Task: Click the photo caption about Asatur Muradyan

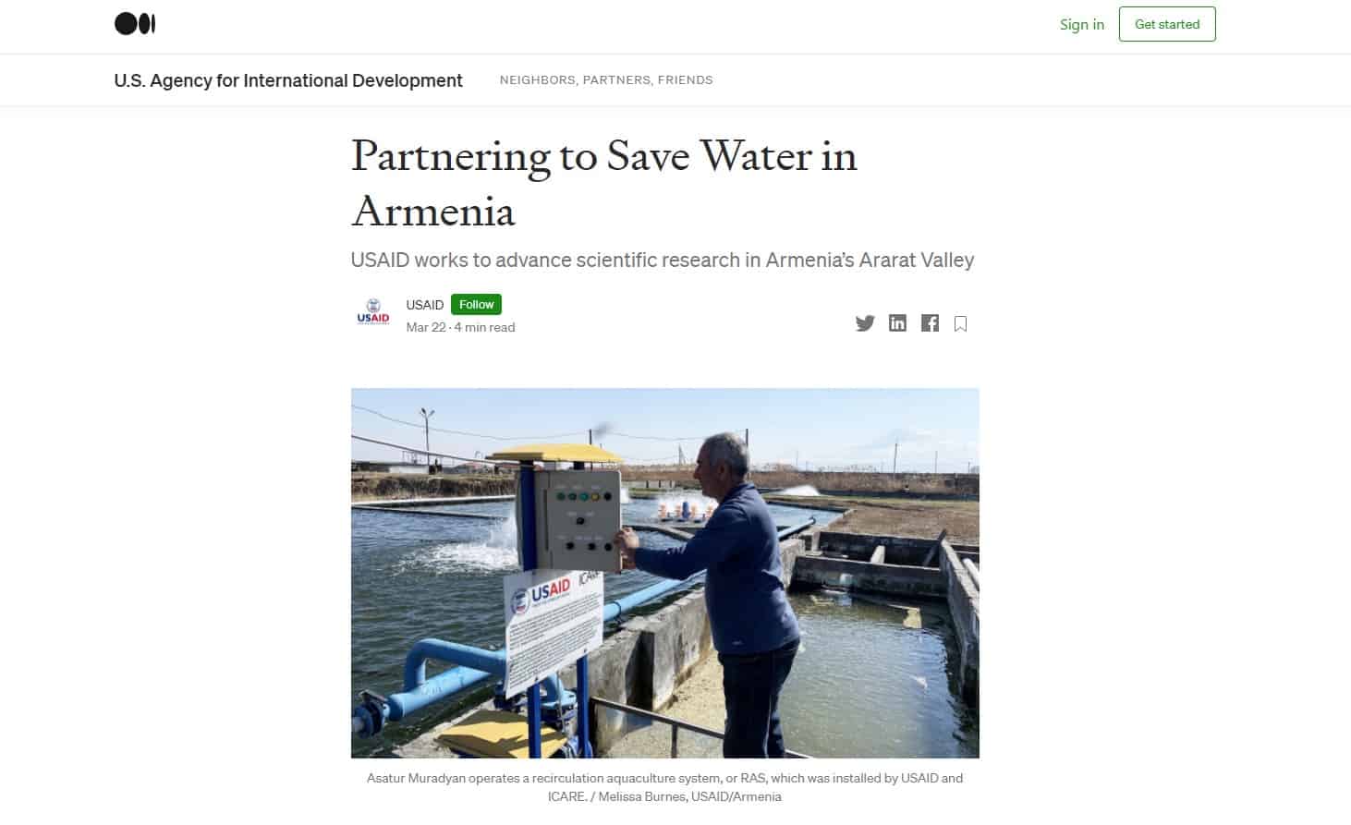Action: pos(664,787)
